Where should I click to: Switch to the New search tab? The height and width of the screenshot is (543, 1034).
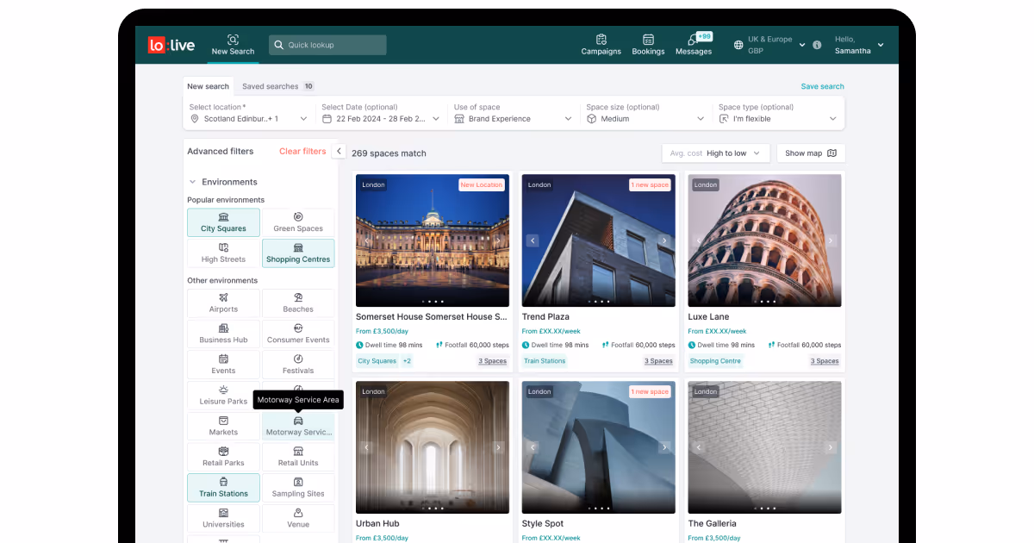pyautogui.click(x=208, y=86)
